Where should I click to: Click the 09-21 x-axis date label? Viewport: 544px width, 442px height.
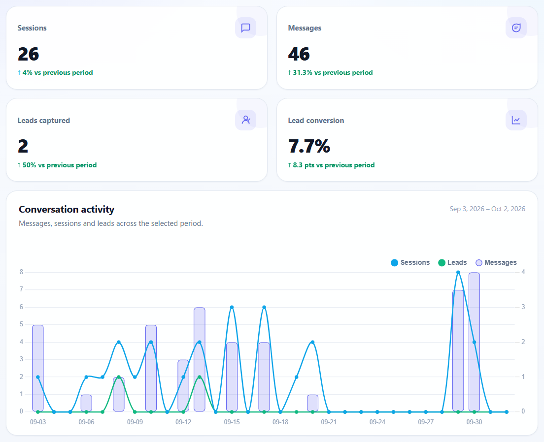point(329,422)
